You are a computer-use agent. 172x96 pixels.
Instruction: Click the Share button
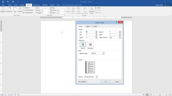(x=167, y=5)
